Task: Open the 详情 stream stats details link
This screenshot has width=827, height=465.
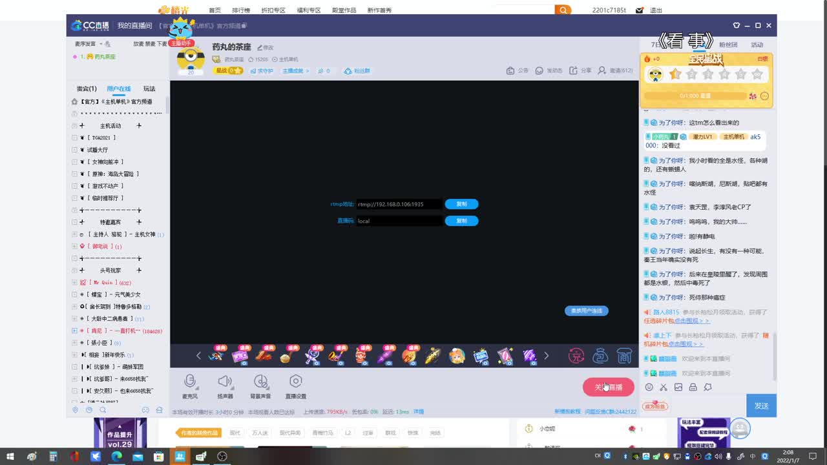Action: [419, 411]
